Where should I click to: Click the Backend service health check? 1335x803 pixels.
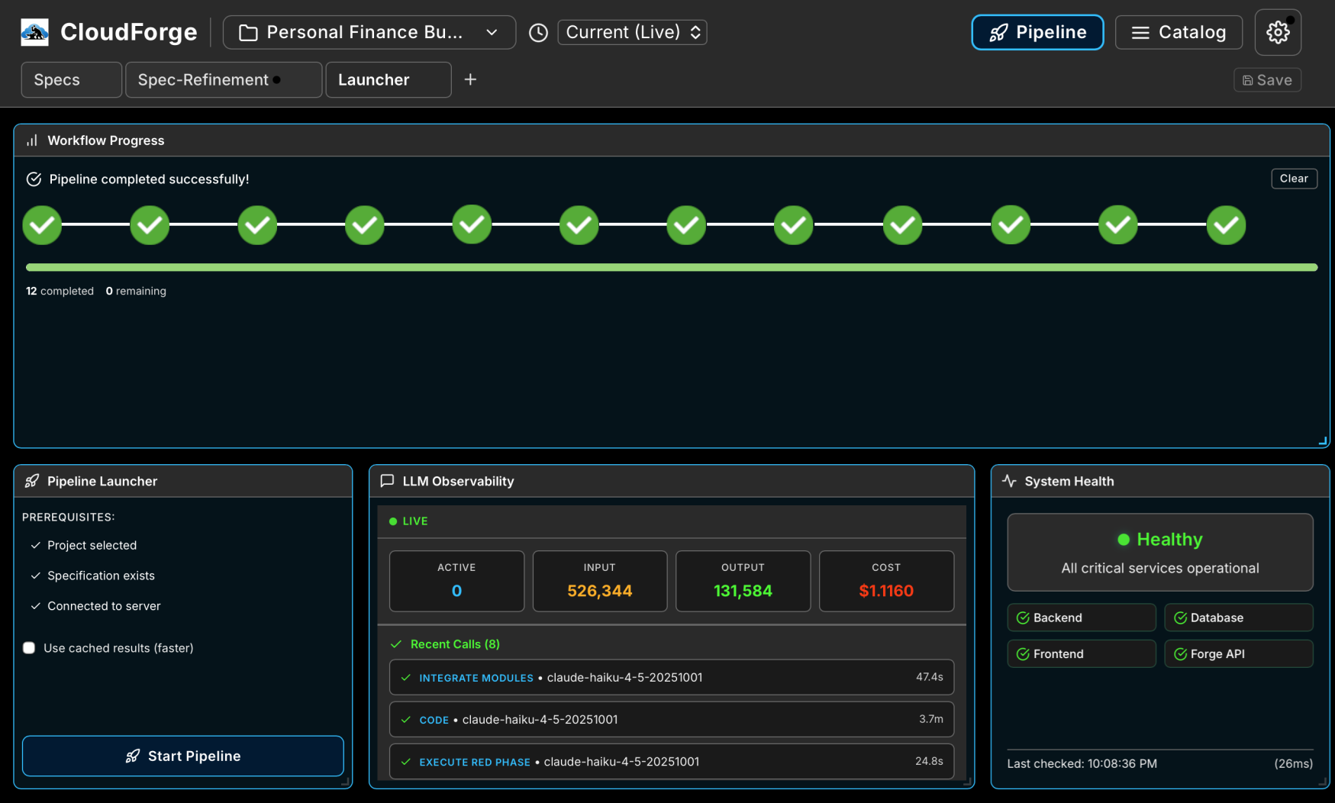1081,618
